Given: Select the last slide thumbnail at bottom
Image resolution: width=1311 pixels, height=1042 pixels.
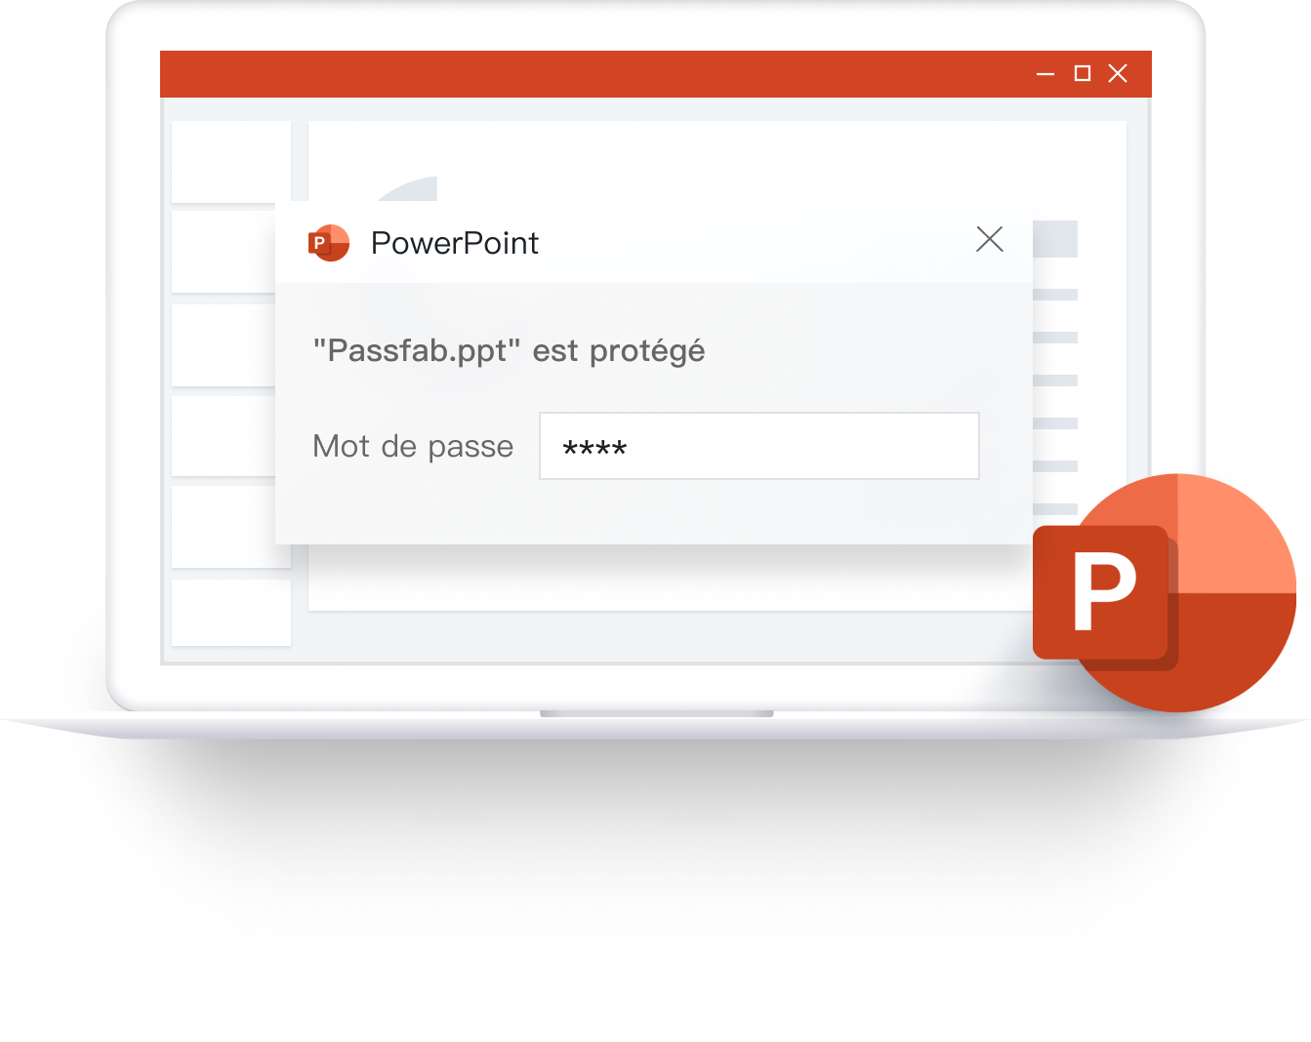Looking at the screenshot, I should (231, 613).
